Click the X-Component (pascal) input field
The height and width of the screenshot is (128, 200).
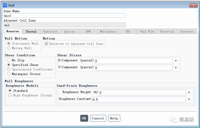click(x=133, y=61)
